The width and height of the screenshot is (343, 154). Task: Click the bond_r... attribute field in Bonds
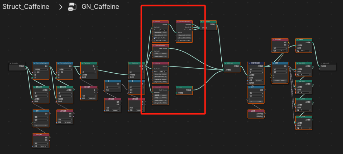[164, 30]
